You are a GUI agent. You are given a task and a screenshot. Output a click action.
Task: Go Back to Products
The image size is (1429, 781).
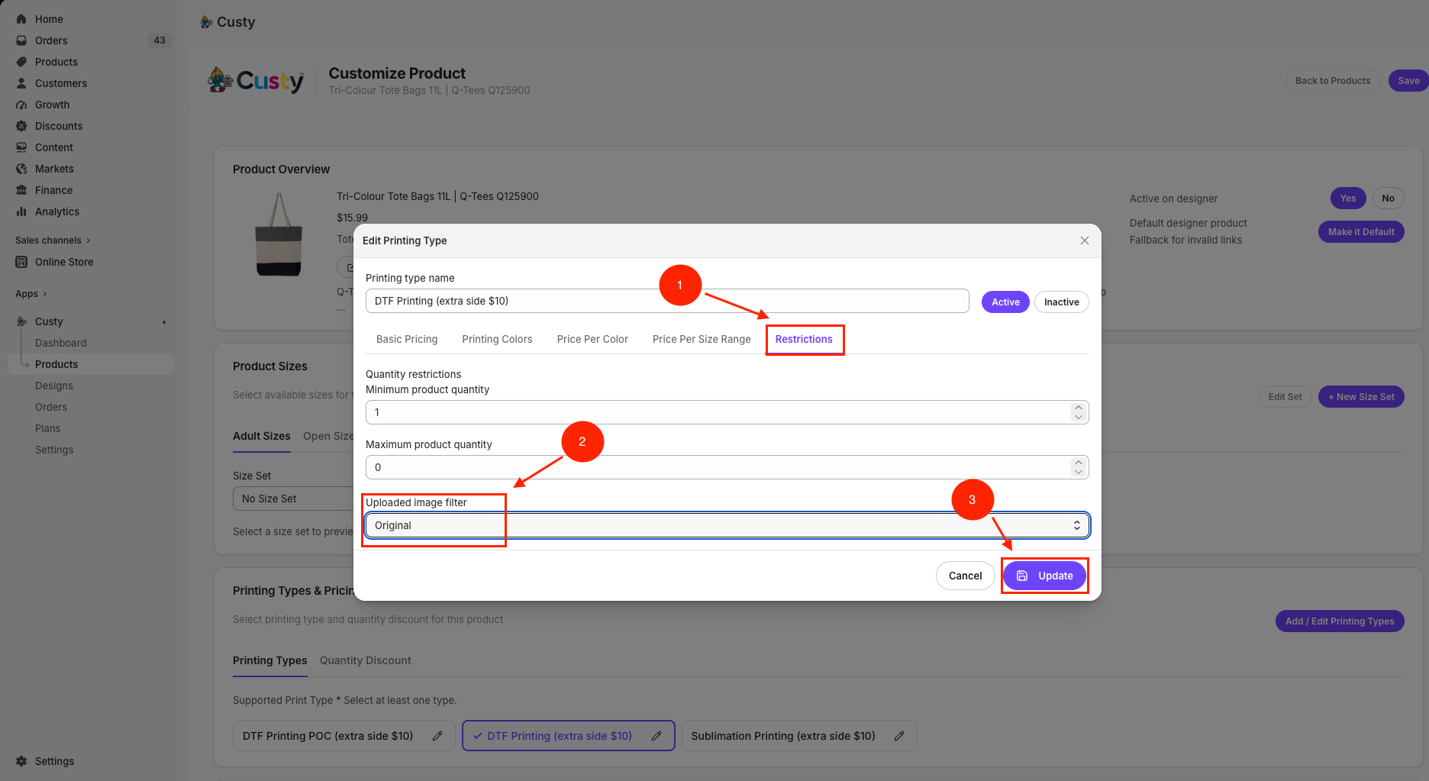pos(1333,81)
